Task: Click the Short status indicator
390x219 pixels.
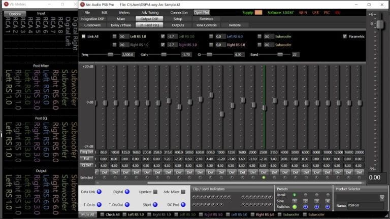Action: (155, 204)
